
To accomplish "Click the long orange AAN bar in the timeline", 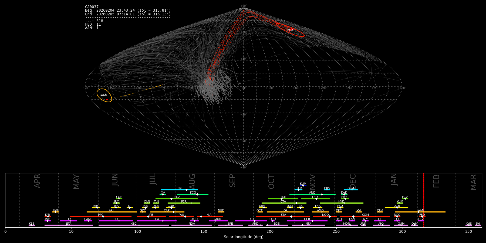I will click(x=420, y=212).
